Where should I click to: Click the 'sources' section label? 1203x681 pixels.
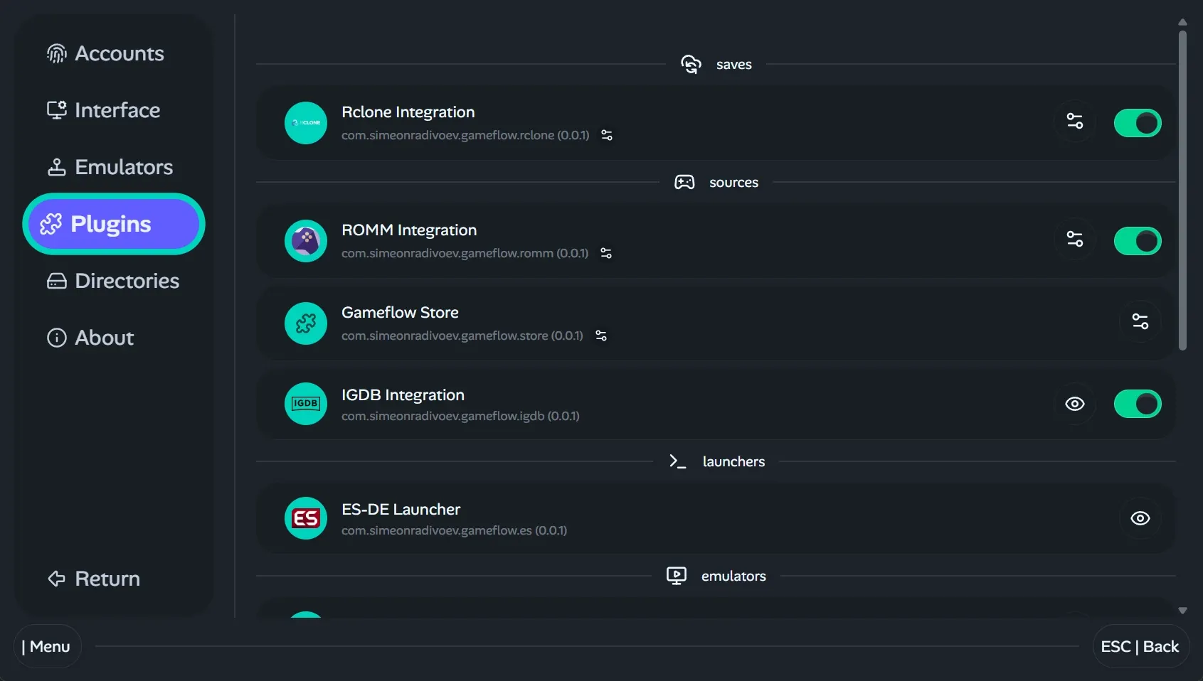(734, 183)
